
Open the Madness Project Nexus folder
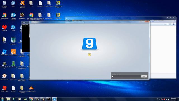[x=22, y=77]
